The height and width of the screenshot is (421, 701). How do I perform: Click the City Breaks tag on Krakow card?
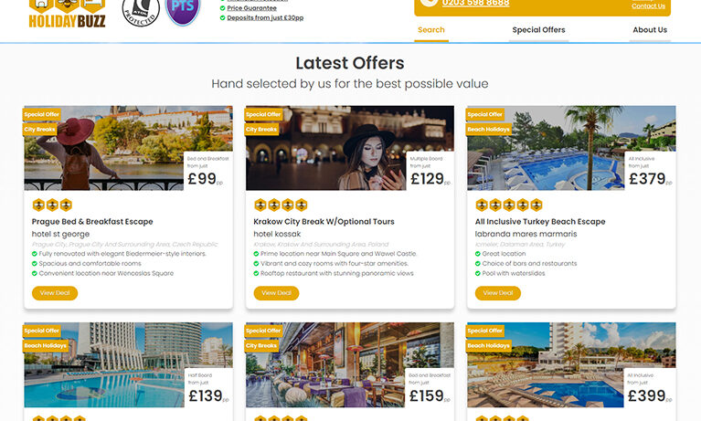261,129
